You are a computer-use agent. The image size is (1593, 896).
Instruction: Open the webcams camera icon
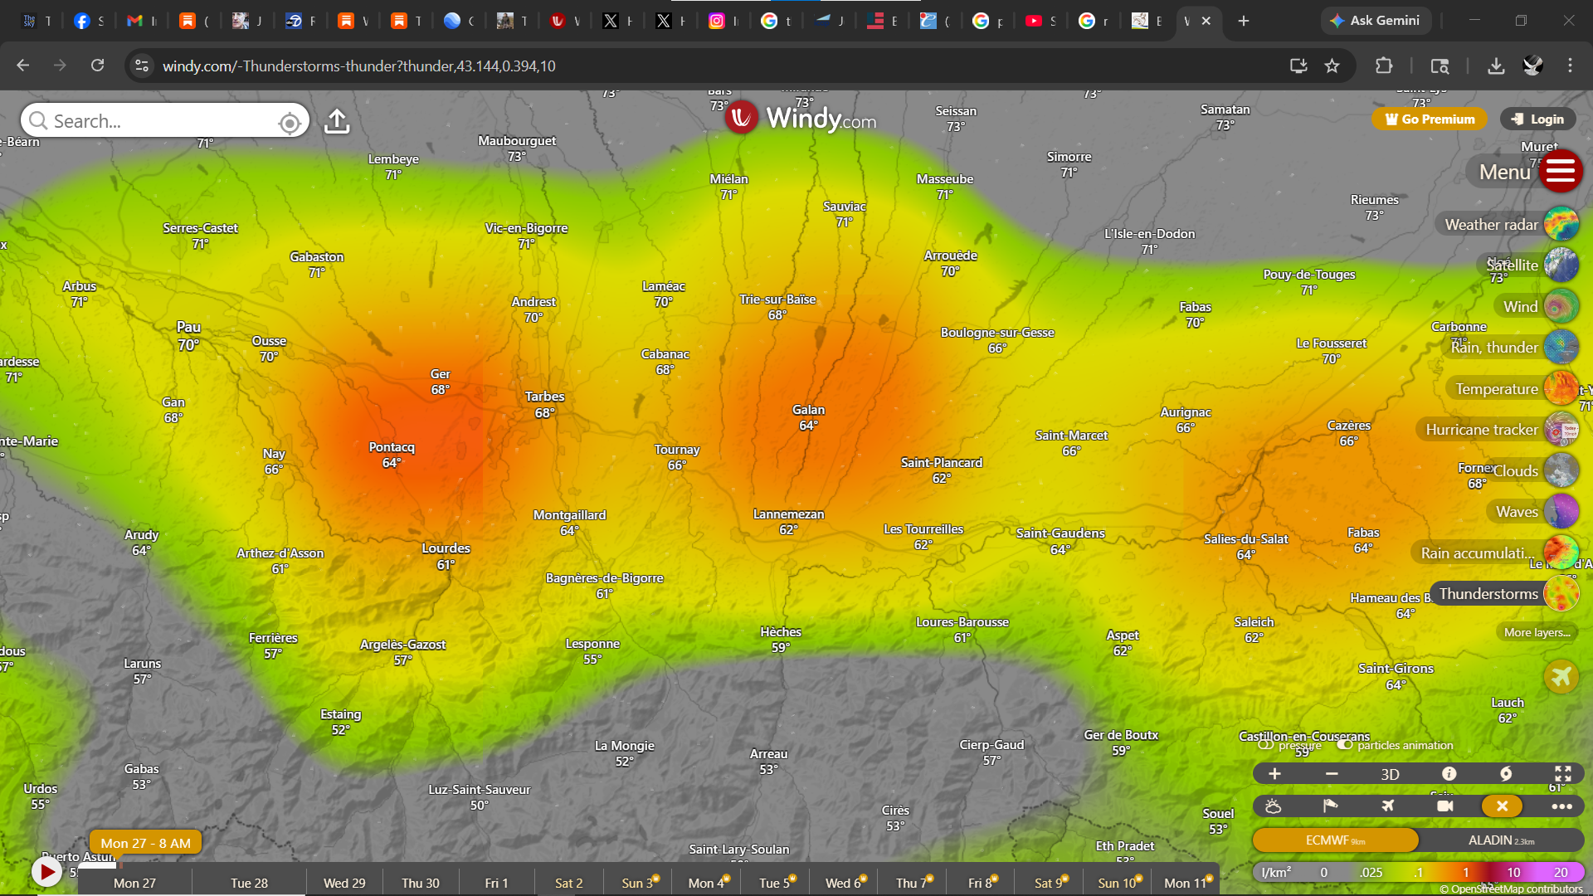(x=1444, y=806)
